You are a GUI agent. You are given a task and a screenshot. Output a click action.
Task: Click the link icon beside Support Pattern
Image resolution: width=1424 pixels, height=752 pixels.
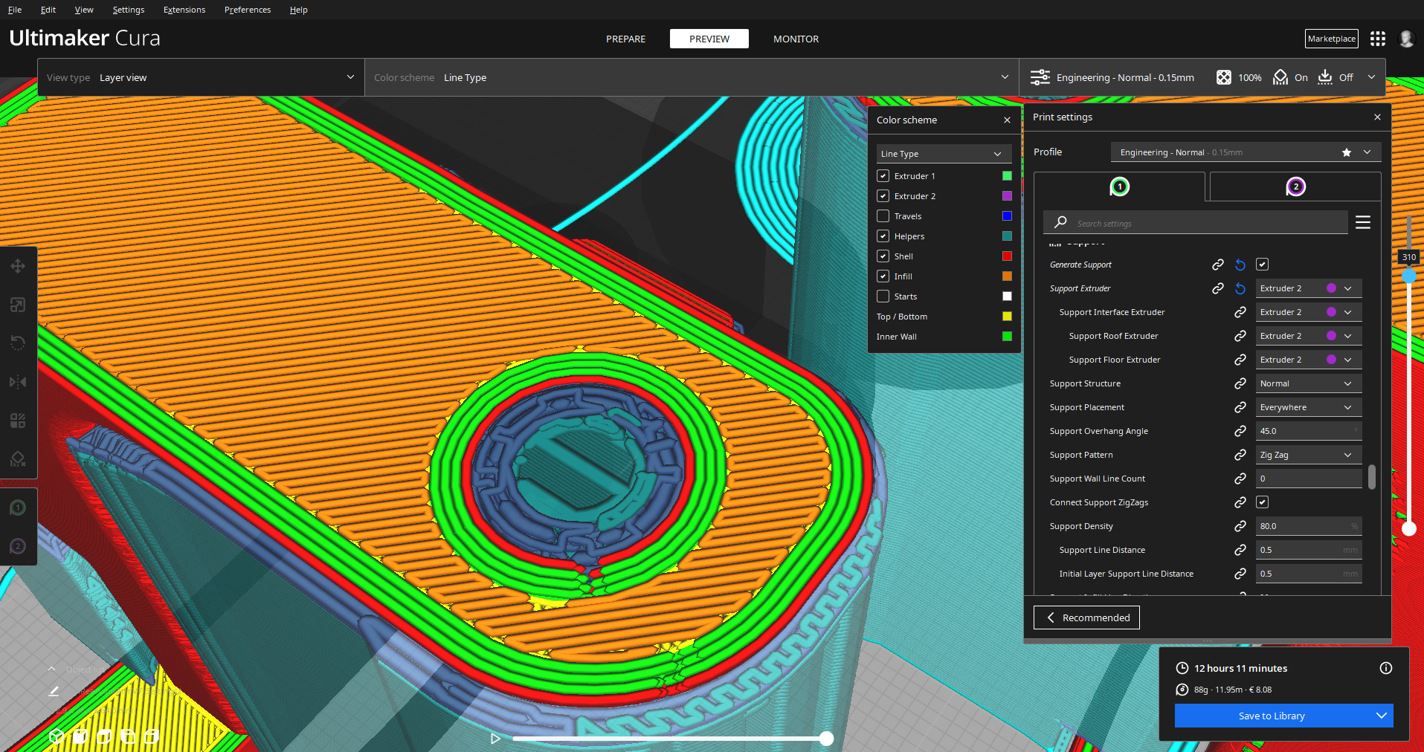(x=1240, y=455)
